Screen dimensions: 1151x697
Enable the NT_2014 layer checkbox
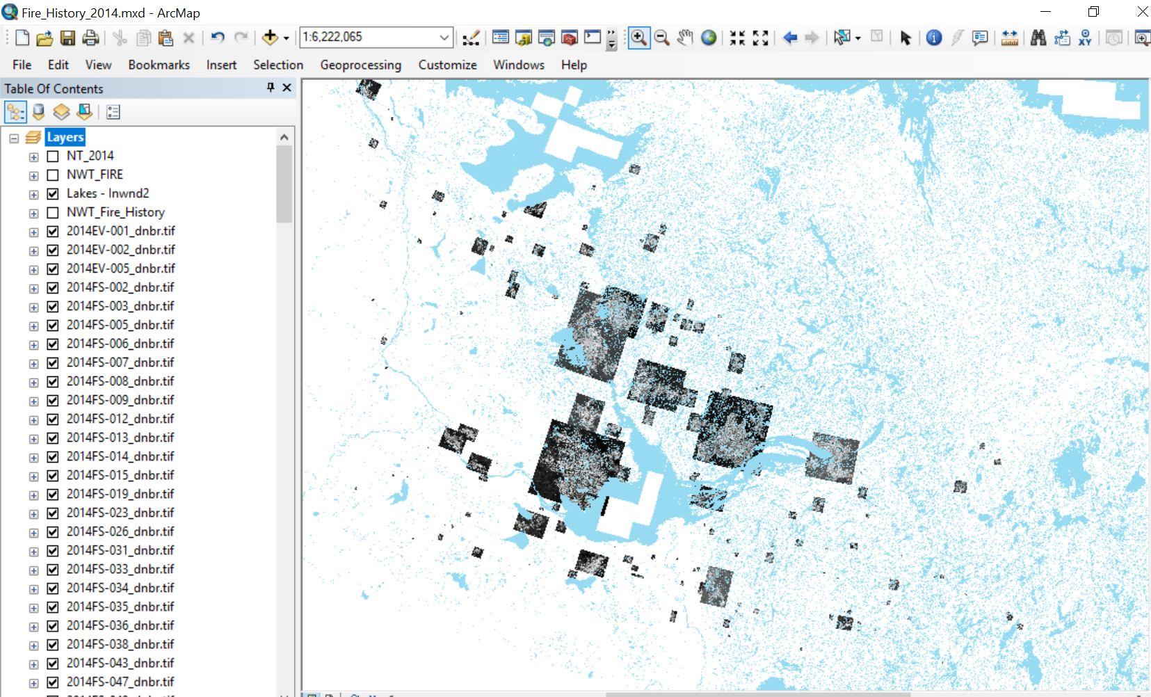(x=53, y=156)
